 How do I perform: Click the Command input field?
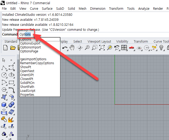coord(94,34)
